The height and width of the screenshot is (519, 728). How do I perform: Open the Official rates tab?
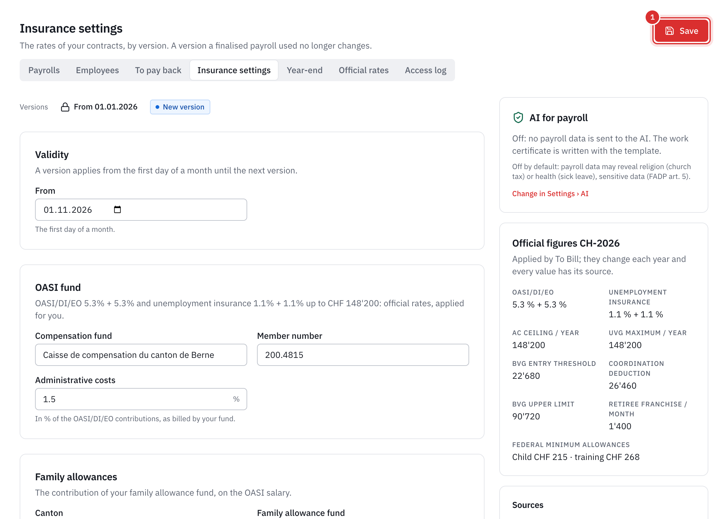(x=363, y=70)
